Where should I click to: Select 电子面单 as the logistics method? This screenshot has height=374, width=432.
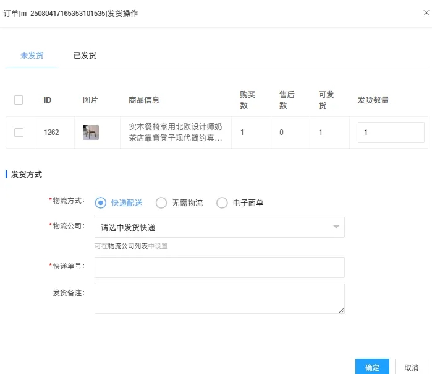222,203
